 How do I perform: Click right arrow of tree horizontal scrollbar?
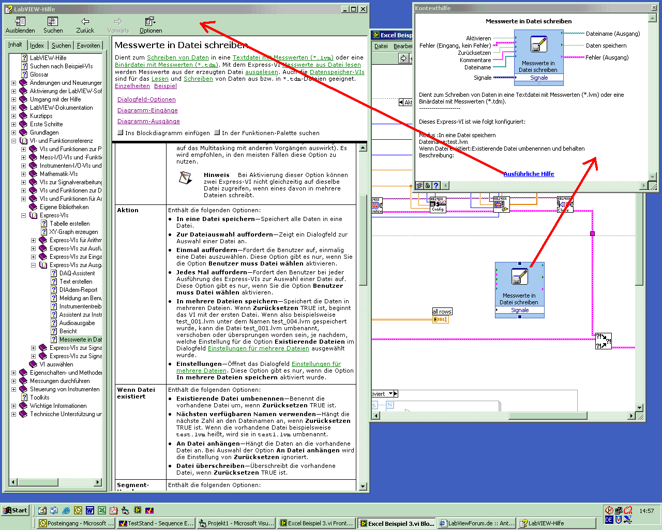98,482
